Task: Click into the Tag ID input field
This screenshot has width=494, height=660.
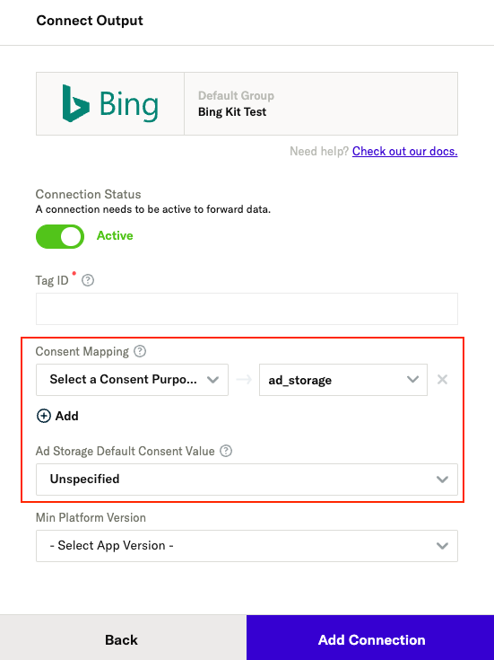Action: tap(247, 309)
